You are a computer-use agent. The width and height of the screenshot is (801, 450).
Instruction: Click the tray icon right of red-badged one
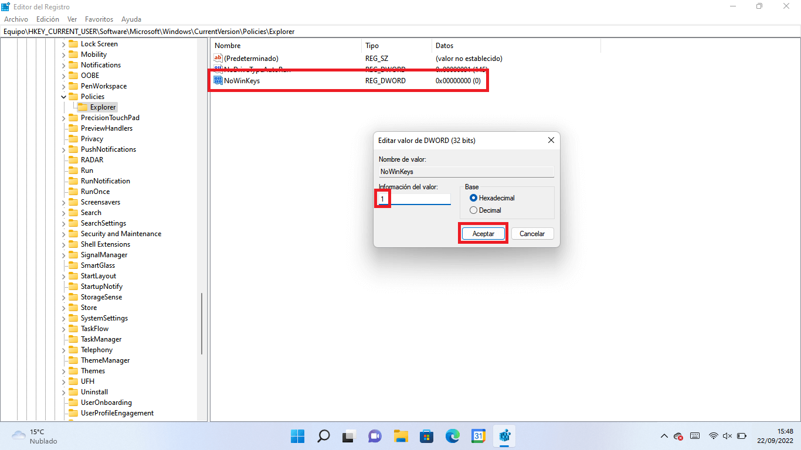click(695, 436)
